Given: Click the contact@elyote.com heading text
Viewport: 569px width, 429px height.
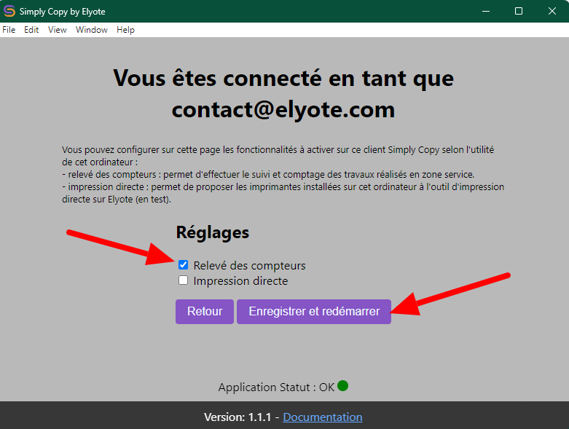Looking at the screenshot, I should [x=283, y=109].
